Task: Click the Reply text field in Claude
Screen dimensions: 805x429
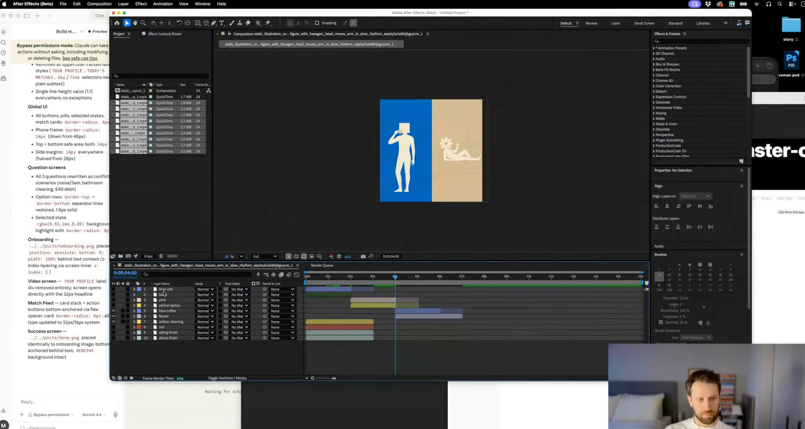Action: [67, 402]
